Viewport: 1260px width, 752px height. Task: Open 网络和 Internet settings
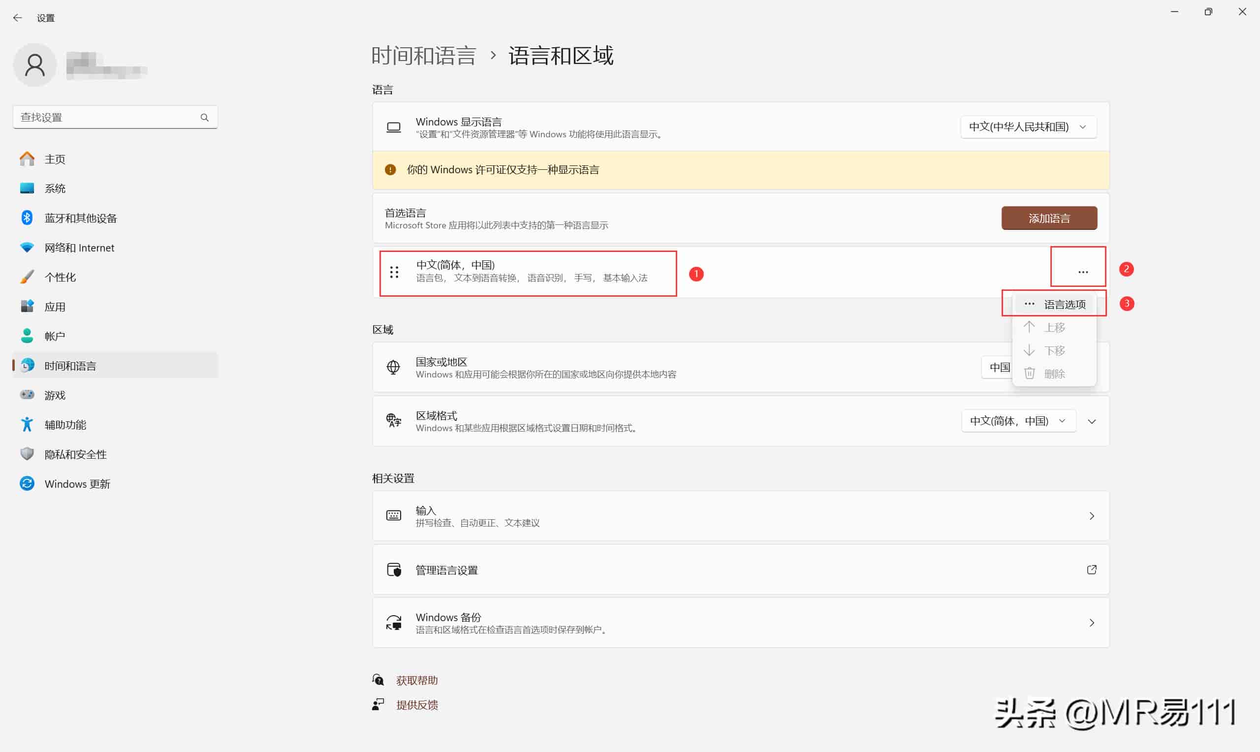(115, 248)
